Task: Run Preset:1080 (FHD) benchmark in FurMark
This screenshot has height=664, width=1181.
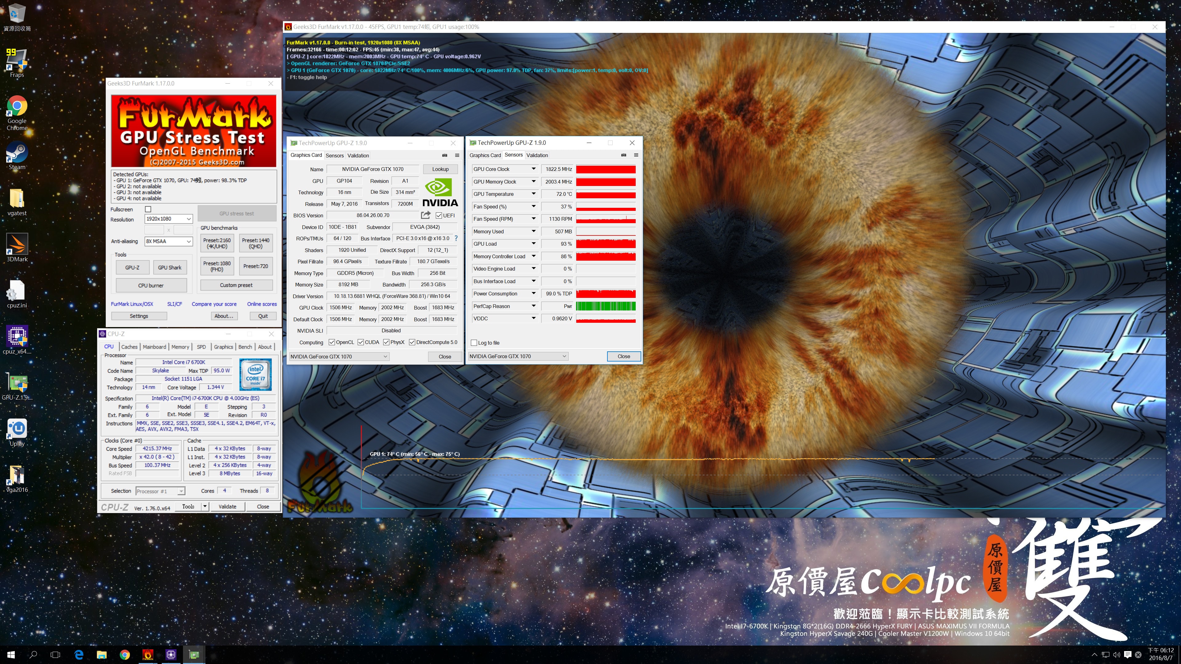Action: pos(217,266)
